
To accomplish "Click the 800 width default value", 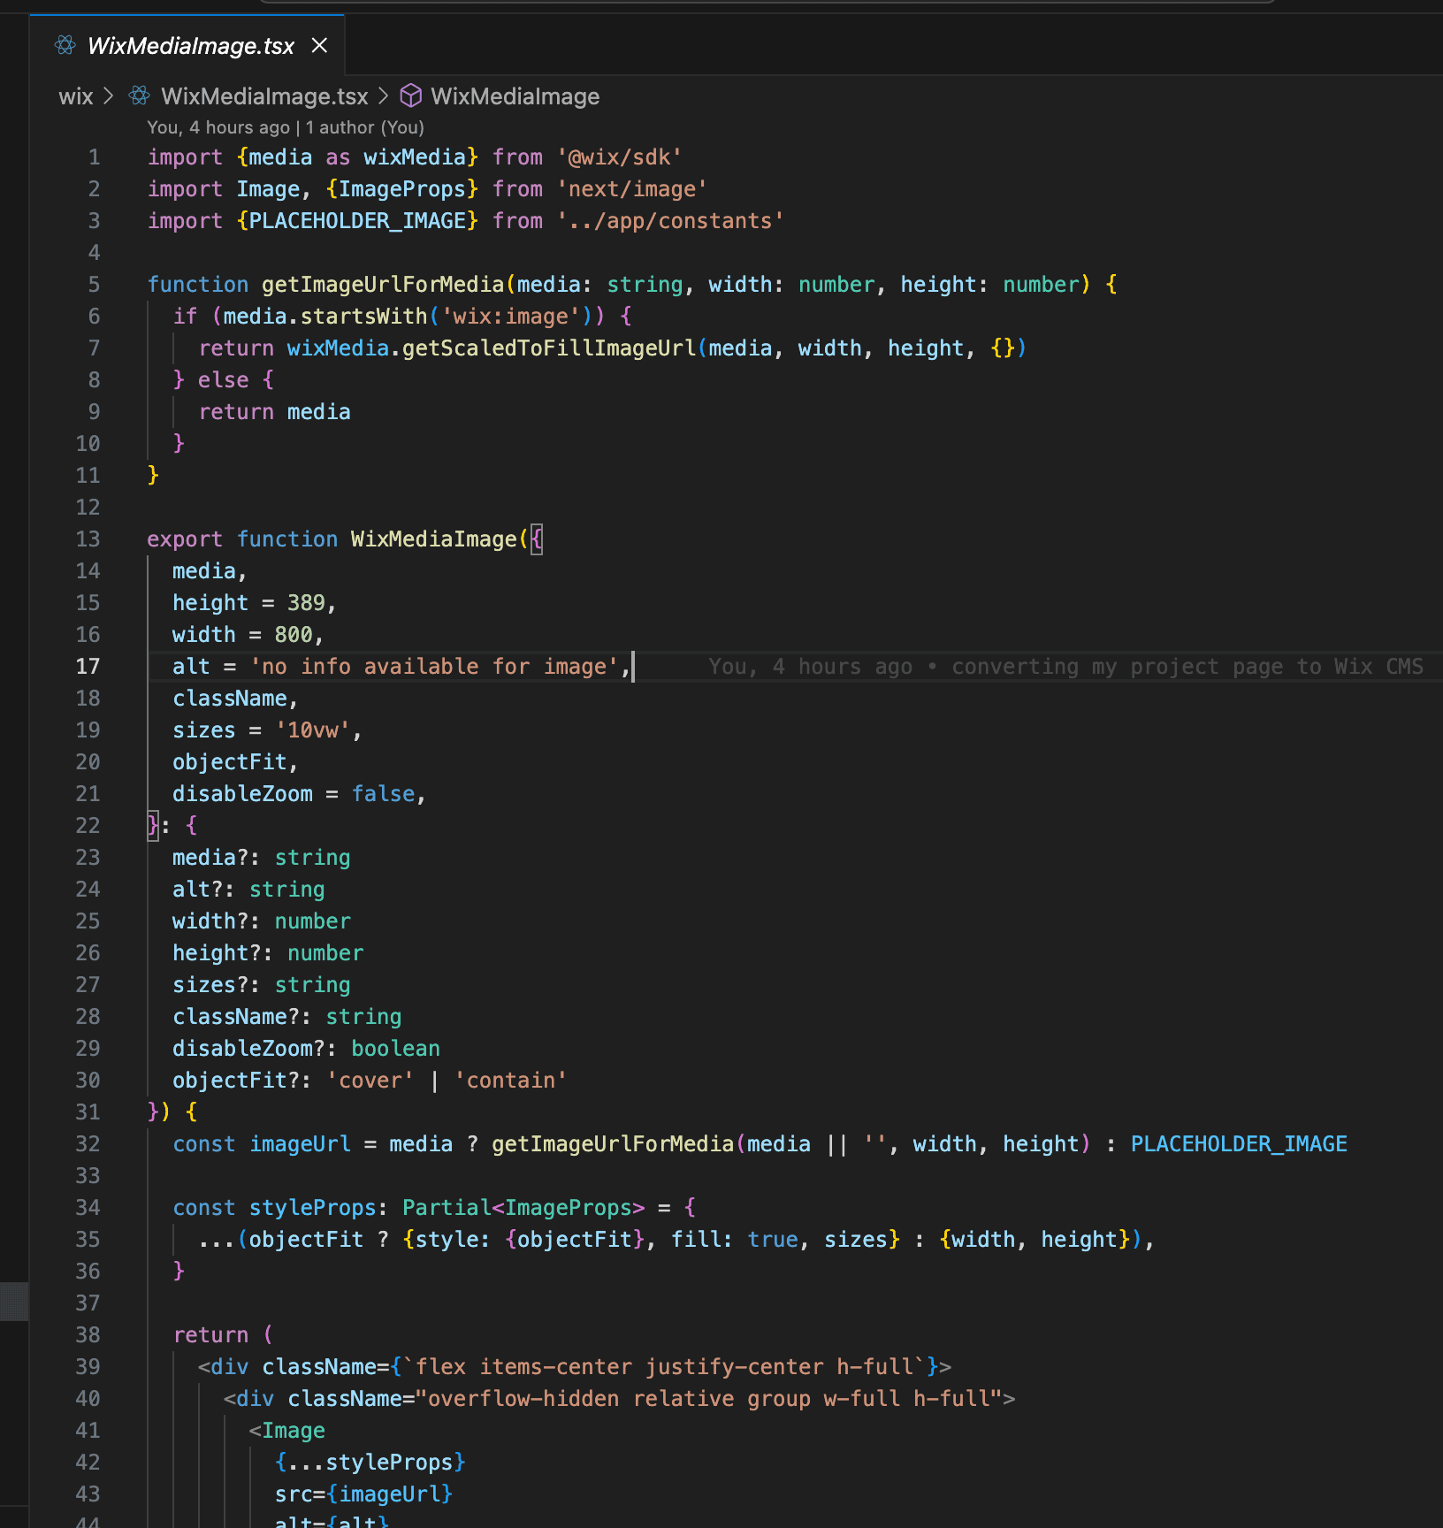I will click(x=294, y=635).
